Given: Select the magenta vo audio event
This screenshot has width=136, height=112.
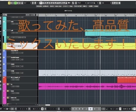Looking at the screenshot, I should pyautogui.click(x=87, y=86).
